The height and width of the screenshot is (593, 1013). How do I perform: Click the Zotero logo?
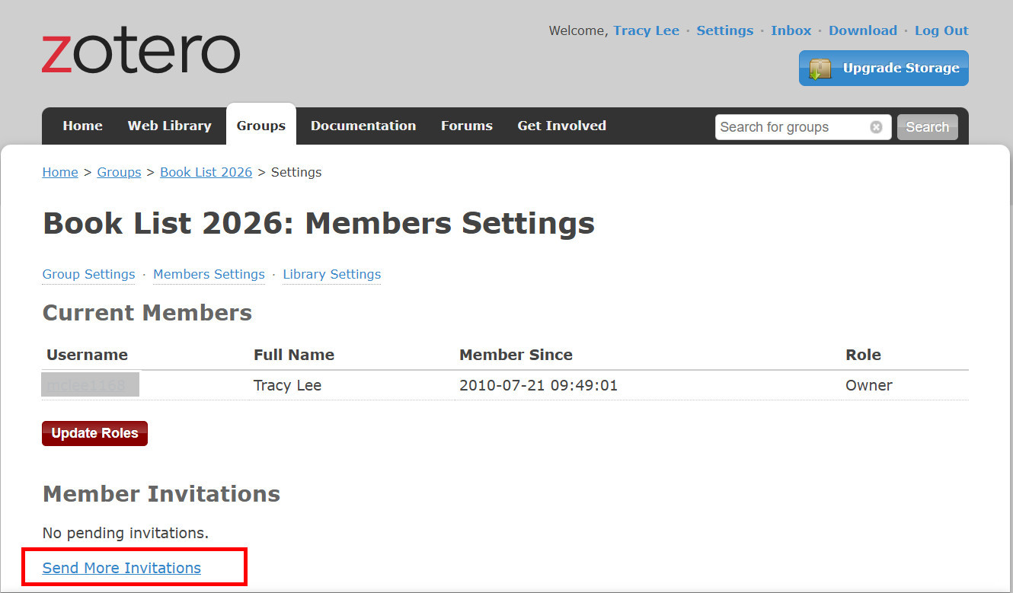[x=141, y=53]
